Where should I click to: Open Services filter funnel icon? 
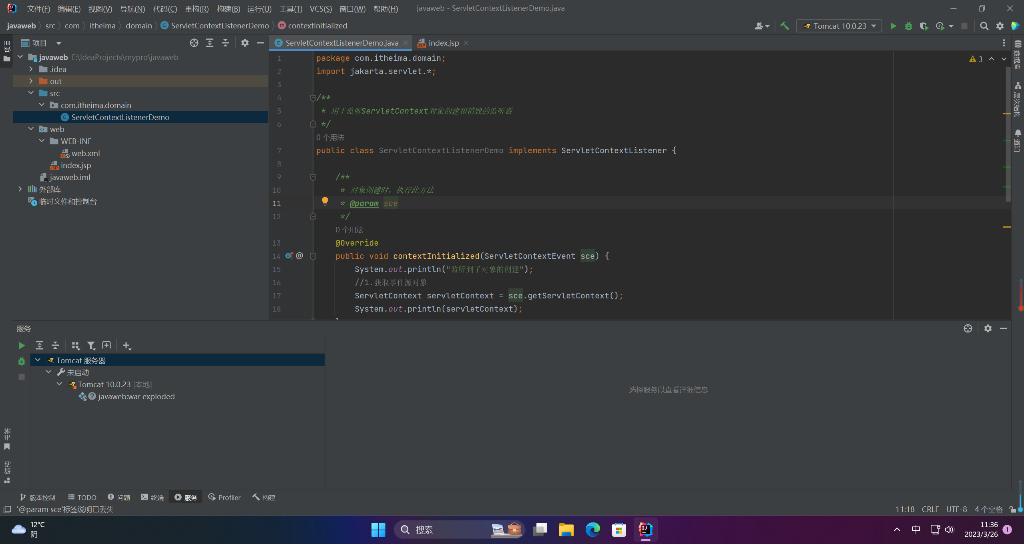coord(91,346)
